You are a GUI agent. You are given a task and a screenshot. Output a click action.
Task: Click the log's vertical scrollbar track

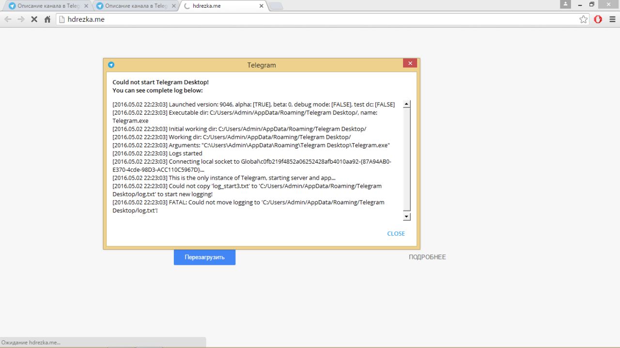pyautogui.click(x=407, y=160)
